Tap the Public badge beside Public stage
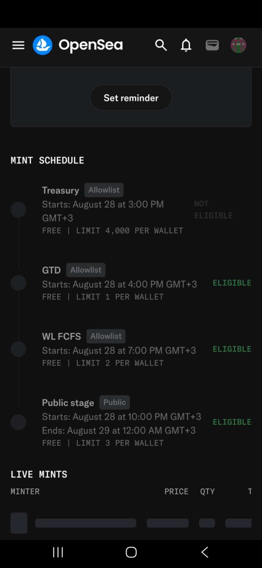Image resolution: width=262 pixels, height=568 pixels. tap(114, 402)
